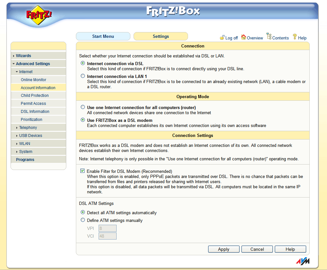This screenshot has height=270, width=327.
Task: Click the WLAN label in sidebar
Action: (x=25, y=144)
